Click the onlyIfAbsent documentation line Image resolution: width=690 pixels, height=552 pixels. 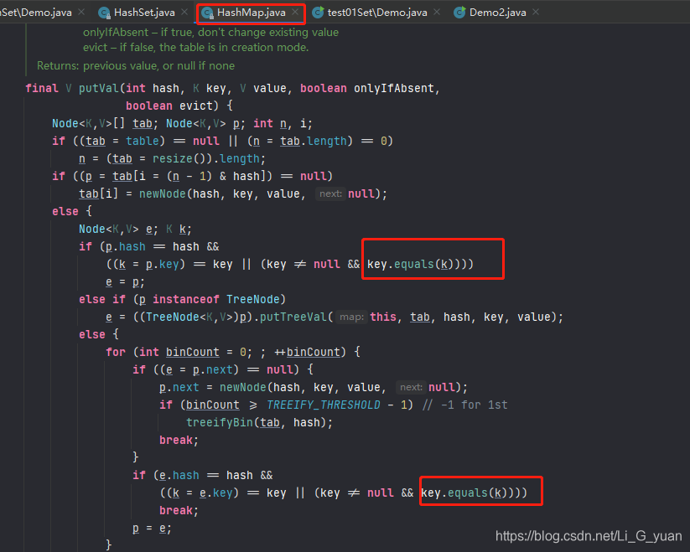tap(210, 33)
